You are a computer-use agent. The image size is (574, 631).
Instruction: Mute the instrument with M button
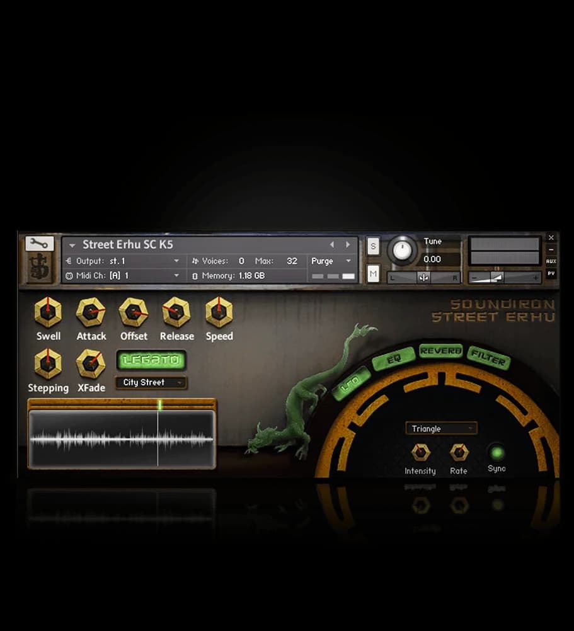373,273
